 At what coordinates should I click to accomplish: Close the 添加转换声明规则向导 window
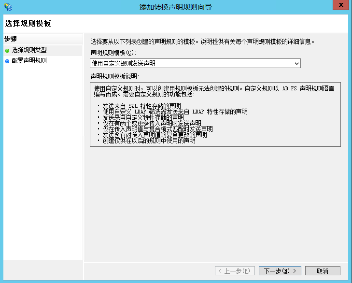(x=341, y=5)
